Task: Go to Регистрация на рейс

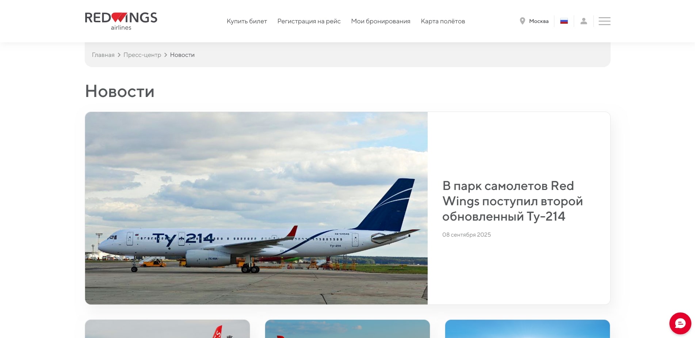Action: tap(309, 21)
